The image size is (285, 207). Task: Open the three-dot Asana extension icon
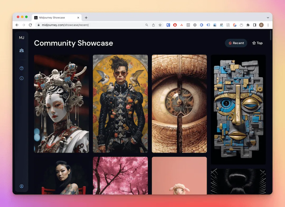(182, 25)
